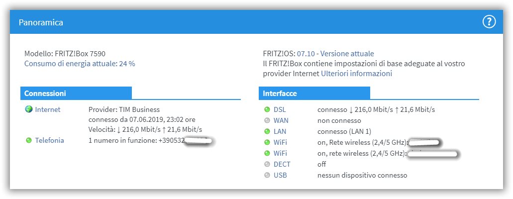Screen dimensions: 513x199
Task: Click the Versione attuale link
Action: point(347,54)
